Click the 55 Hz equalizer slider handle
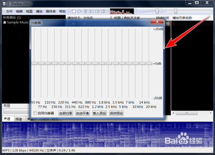The image size is (215, 155). 34,63
